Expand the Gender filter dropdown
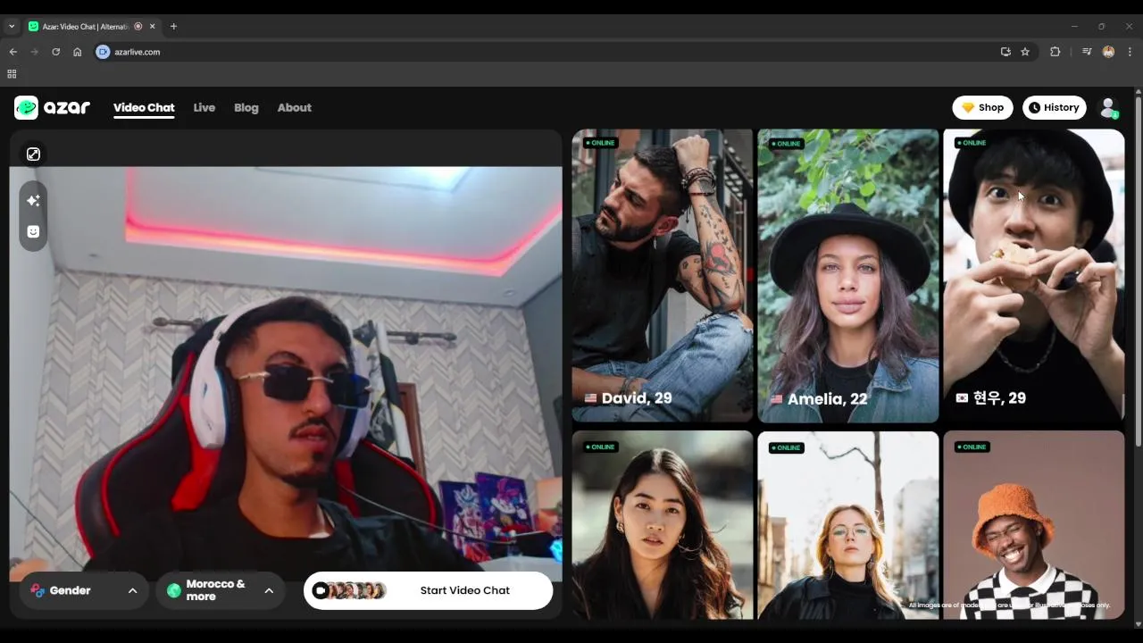Image resolution: width=1143 pixels, height=643 pixels. coord(84,590)
